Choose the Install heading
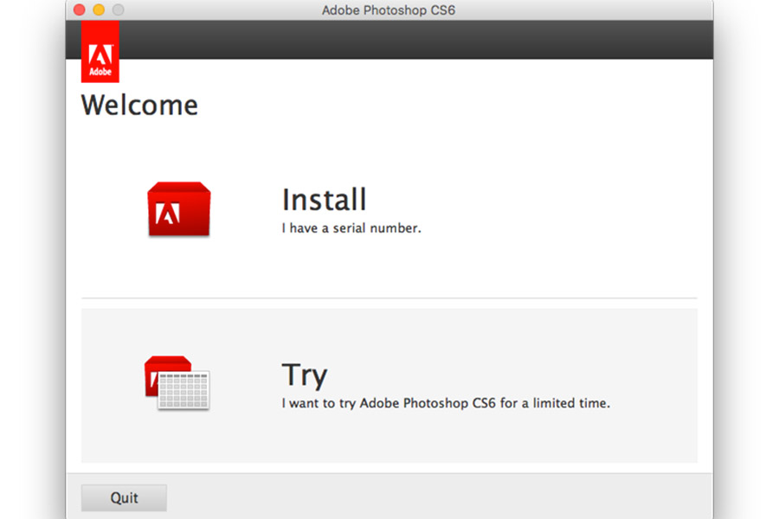The image size is (779, 519). (x=324, y=199)
